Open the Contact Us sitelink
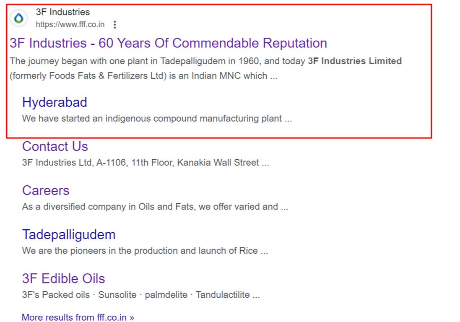 coord(55,146)
